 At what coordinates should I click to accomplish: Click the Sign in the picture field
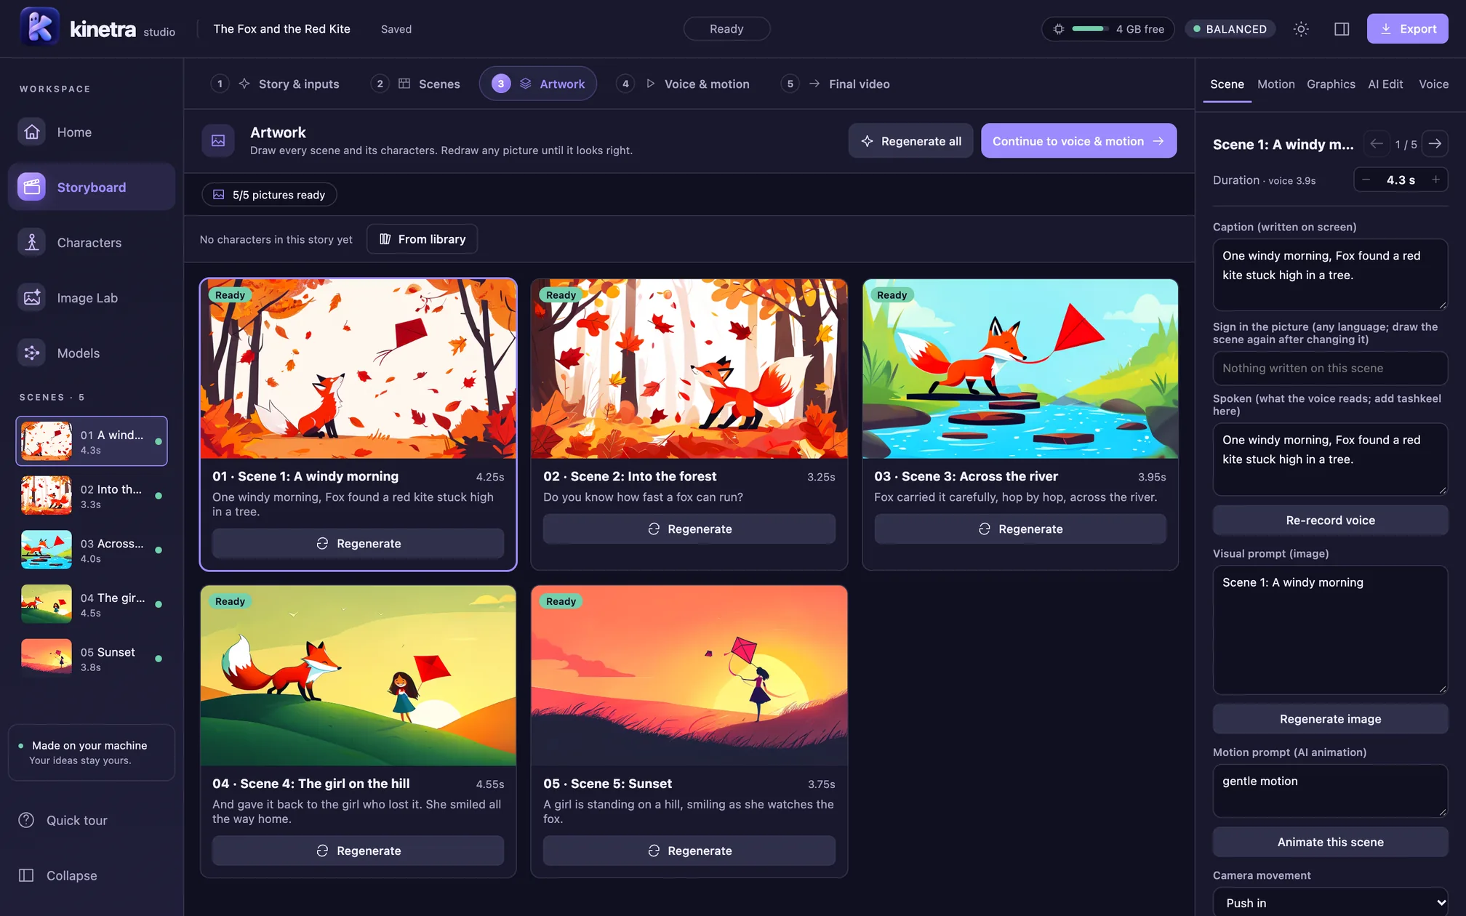pos(1330,368)
